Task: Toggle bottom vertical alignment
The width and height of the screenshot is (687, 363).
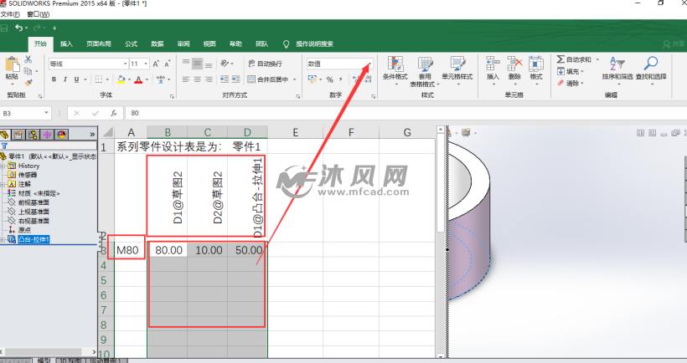Action: point(209,64)
